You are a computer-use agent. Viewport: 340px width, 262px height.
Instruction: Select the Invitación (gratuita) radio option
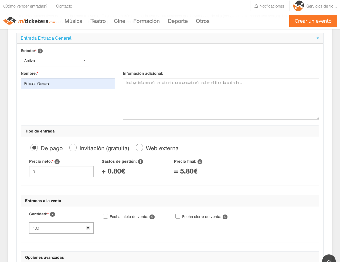click(x=73, y=148)
